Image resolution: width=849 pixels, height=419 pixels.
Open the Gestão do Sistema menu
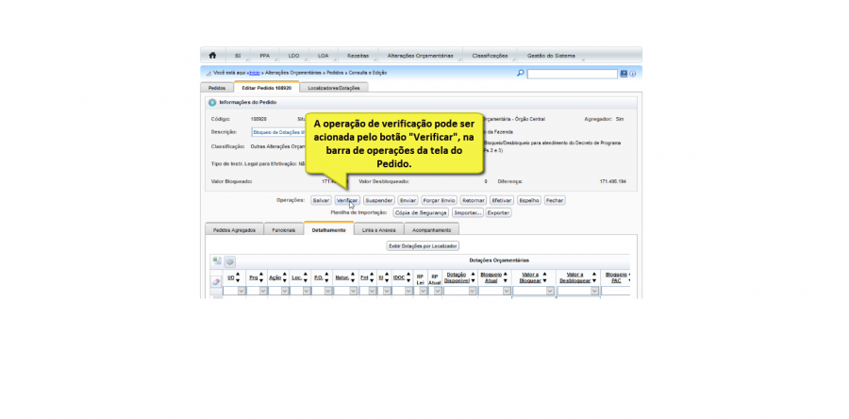[551, 56]
